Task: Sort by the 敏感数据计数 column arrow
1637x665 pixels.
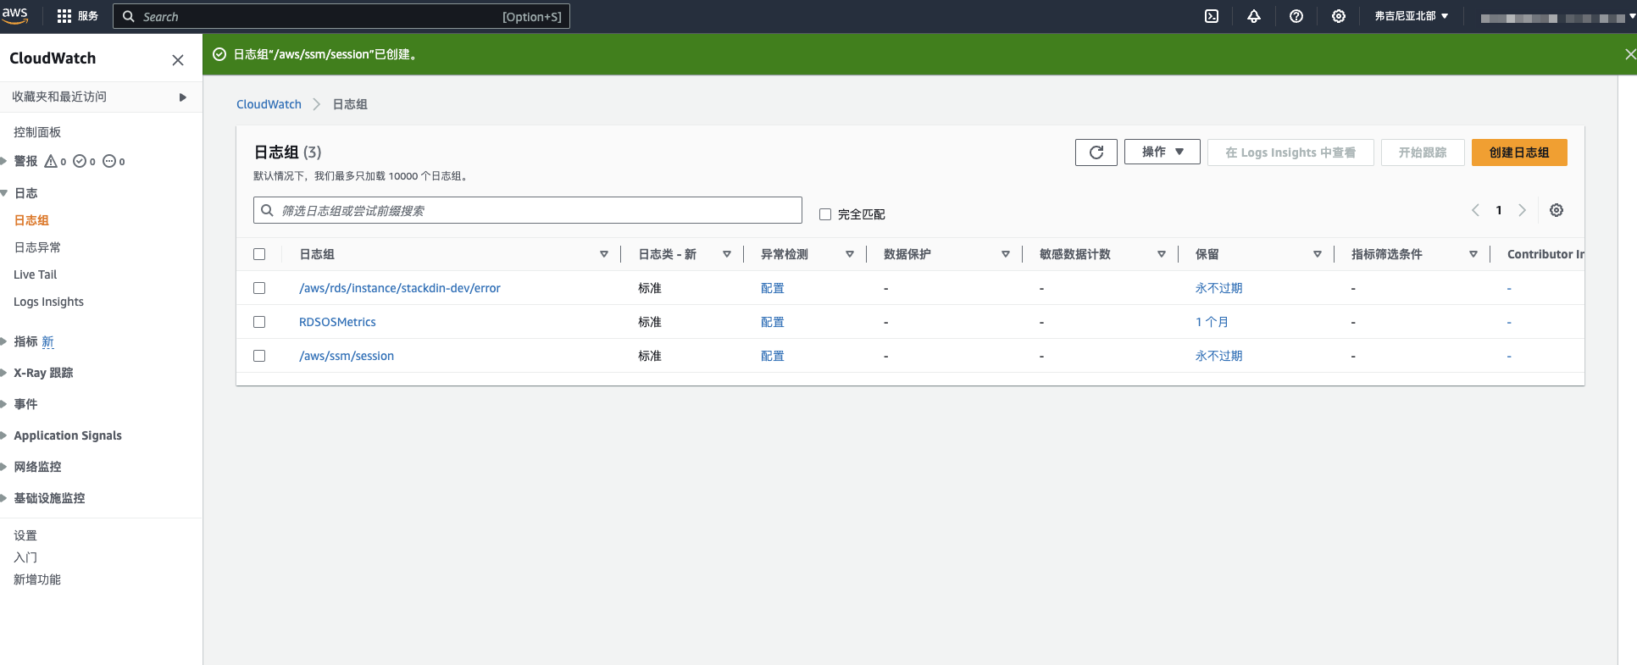Action: click(1162, 254)
